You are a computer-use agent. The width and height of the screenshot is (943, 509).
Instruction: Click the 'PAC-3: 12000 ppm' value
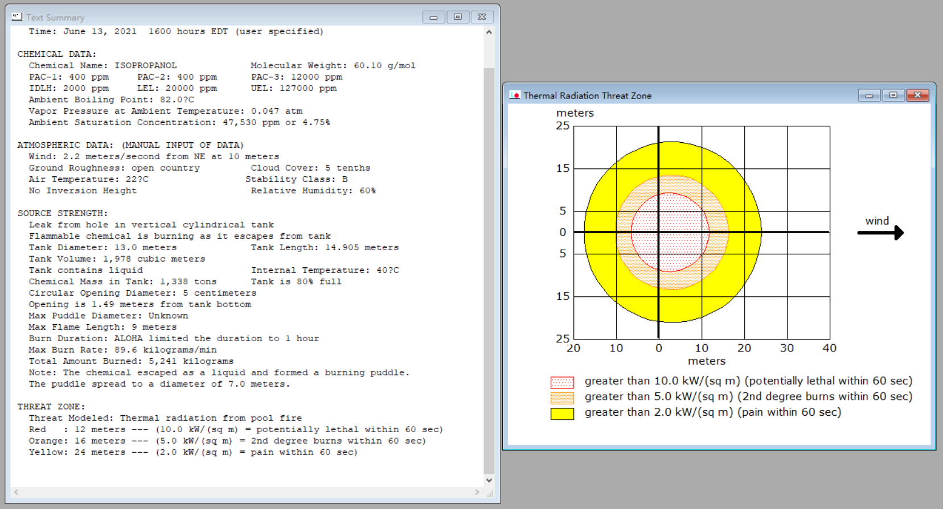coord(297,77)
